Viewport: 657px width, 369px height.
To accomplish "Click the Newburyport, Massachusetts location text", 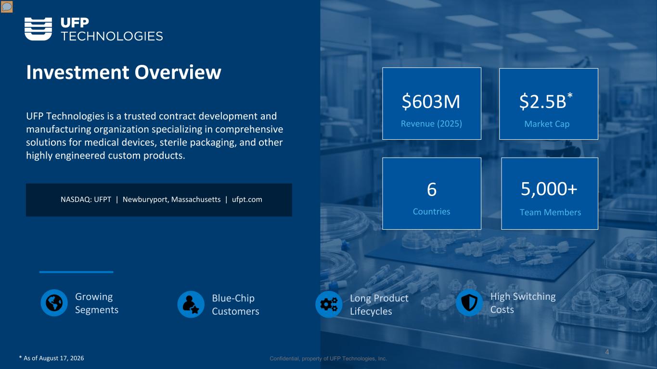I will click(172, 199).
